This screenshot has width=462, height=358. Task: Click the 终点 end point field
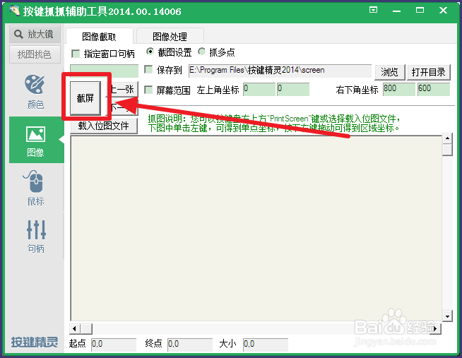tap(190, 344)
